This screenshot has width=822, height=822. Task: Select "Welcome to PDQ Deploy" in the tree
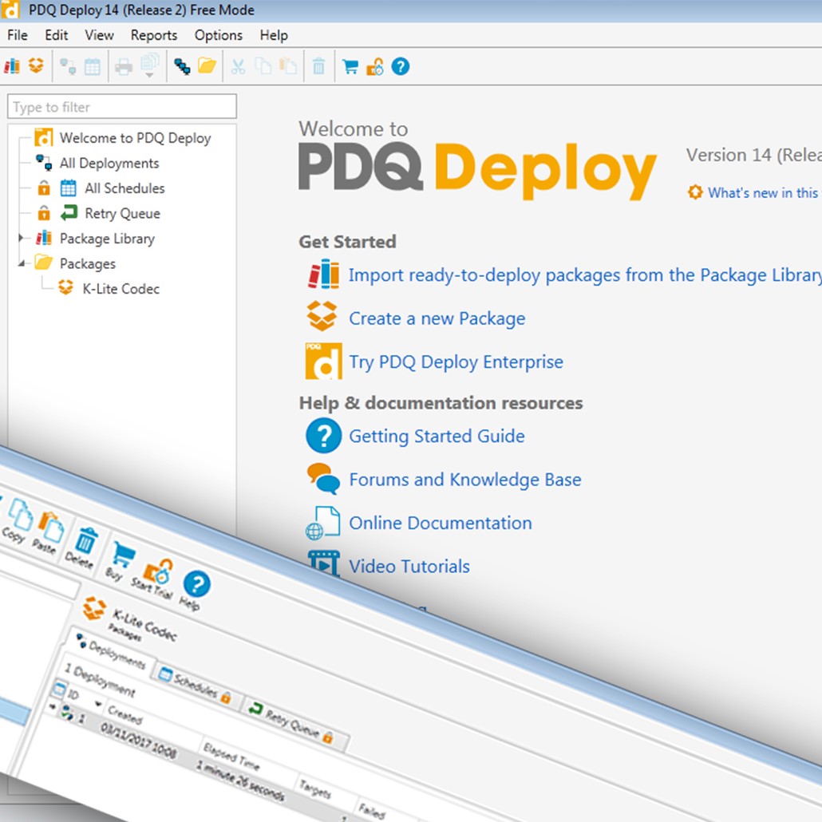point(135,137)
